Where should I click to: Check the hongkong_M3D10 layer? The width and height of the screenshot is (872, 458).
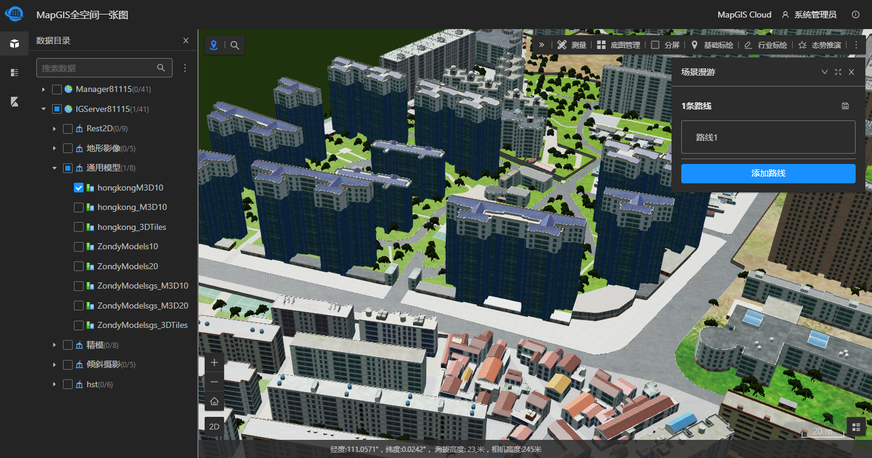[x=79, y=208]
